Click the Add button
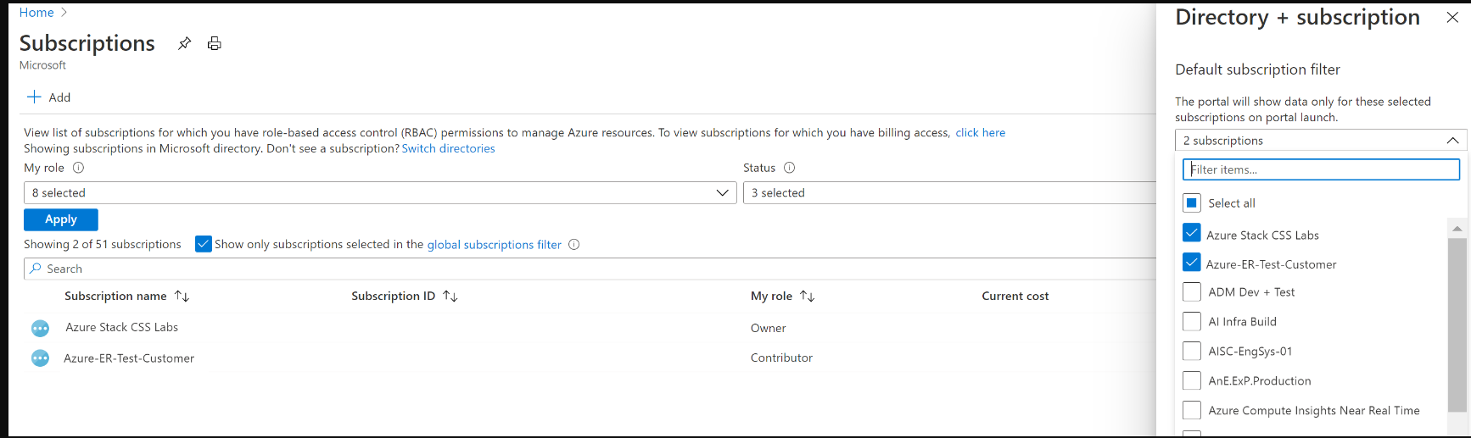 tap(49, 97)
